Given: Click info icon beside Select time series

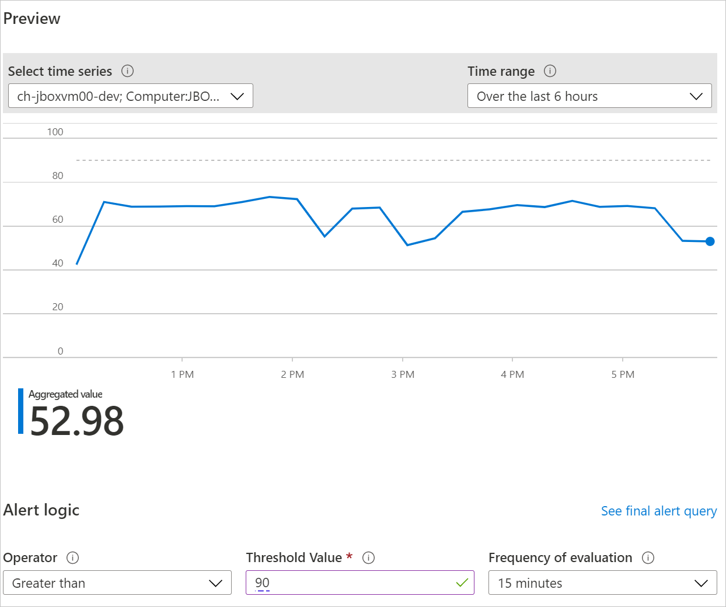Looking at the screenshot, I should 127,71.
